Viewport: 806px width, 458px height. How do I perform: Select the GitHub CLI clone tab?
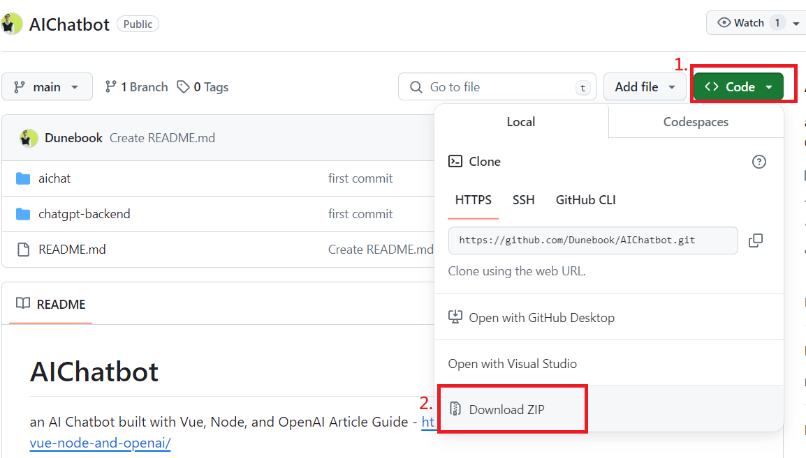pos(585,200)
